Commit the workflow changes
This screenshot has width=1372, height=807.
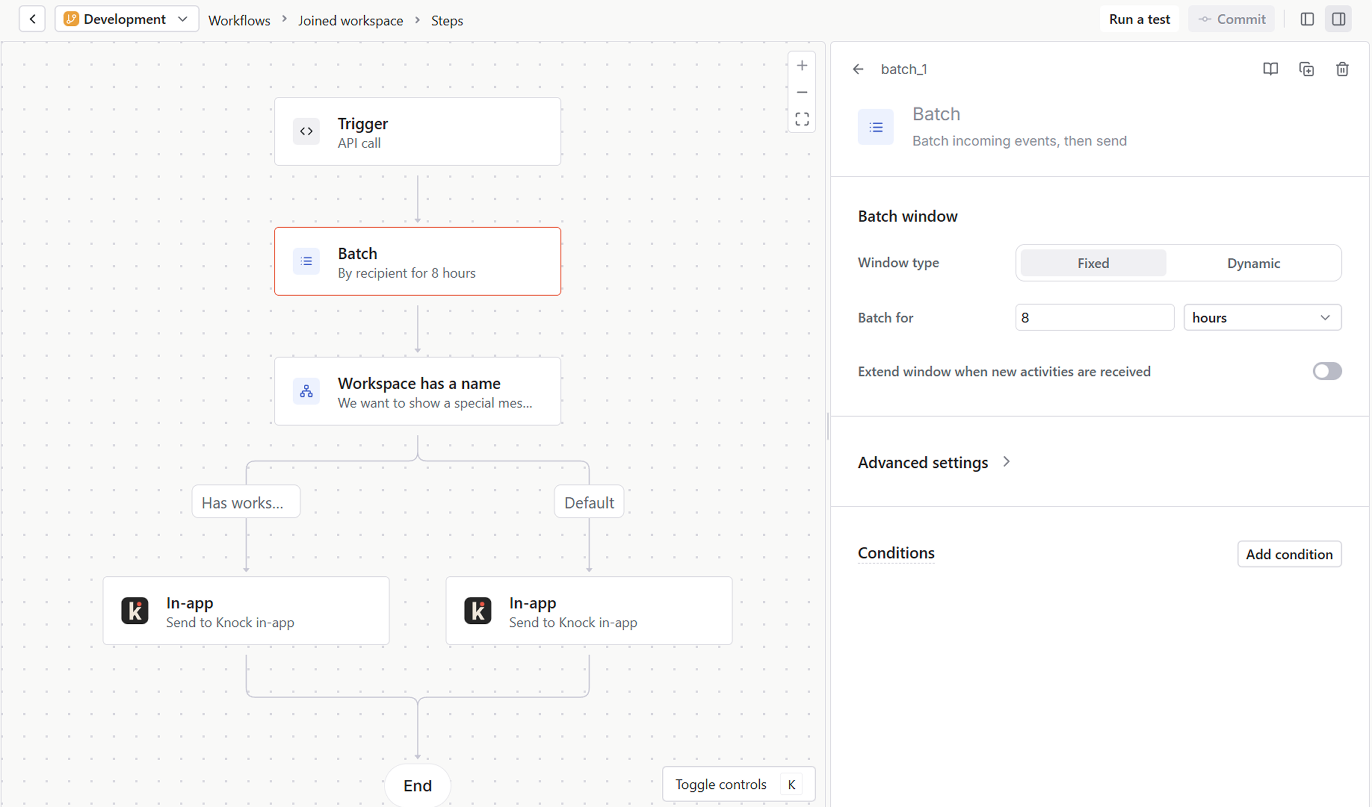coord(1232,19)
